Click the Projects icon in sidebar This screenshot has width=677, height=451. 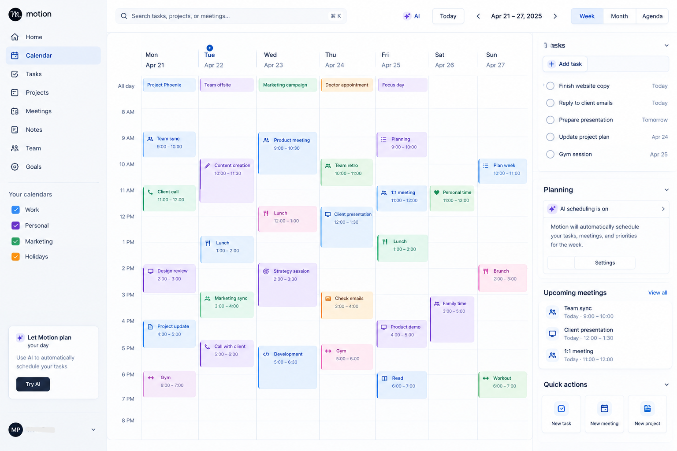15,92
